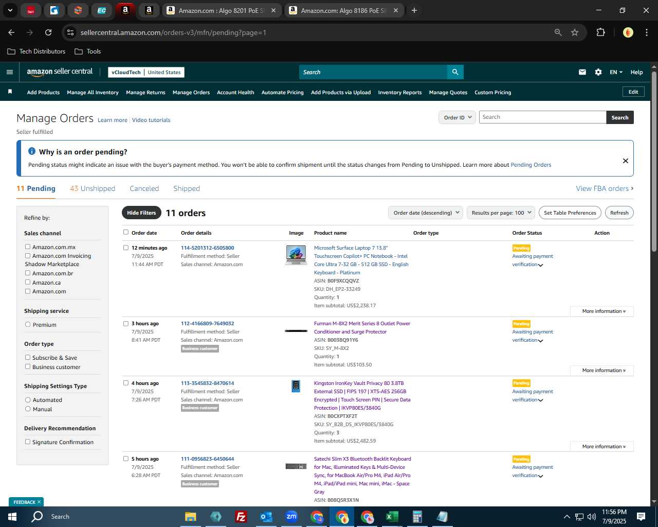
Task: Check the Subscribe & Save order type
Action: pyautogui.click(x=28, y=357)
